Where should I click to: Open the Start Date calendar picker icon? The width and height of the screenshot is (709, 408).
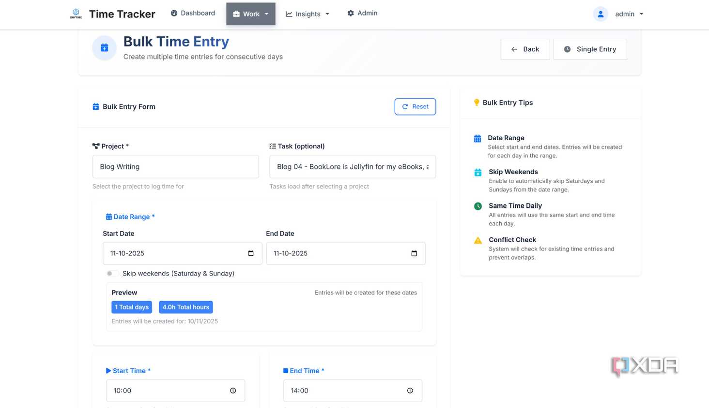point(251,253)
